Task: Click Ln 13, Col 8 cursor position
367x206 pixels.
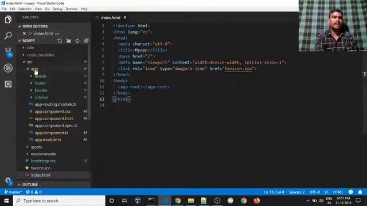Action: (274, 192)
